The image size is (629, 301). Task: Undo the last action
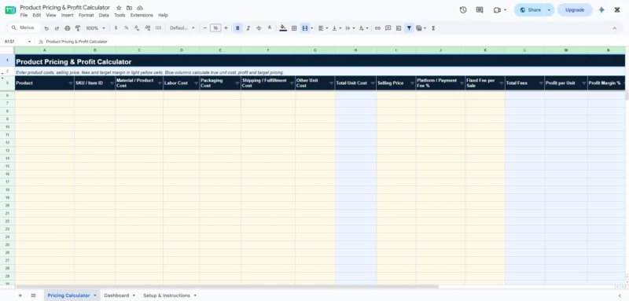click(x=46, y=28)
